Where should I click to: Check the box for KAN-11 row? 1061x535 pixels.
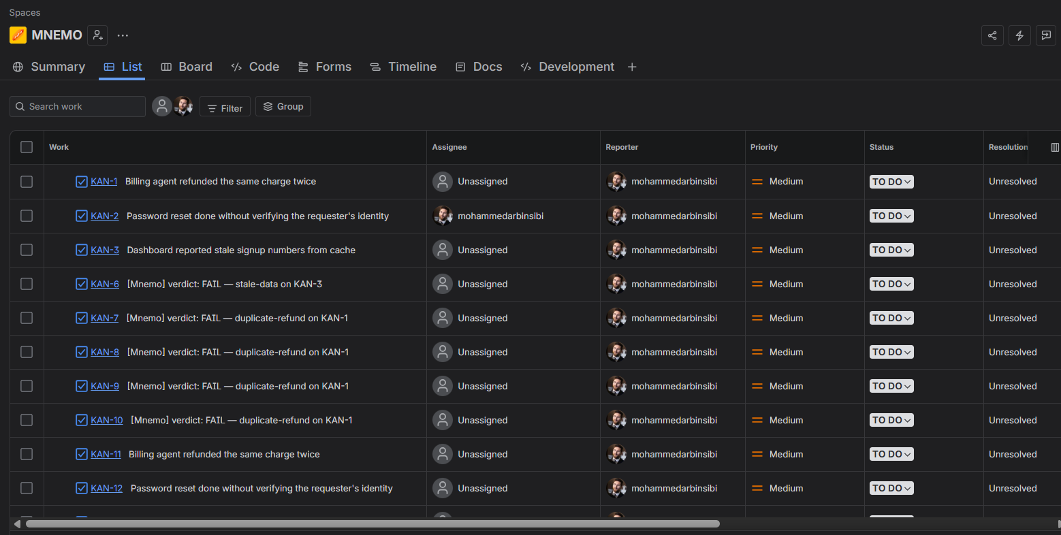click(x=27, y=454)
